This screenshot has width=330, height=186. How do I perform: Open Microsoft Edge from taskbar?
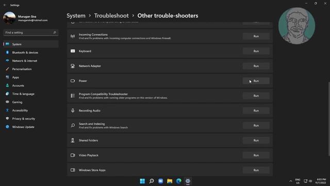[179, 181]
